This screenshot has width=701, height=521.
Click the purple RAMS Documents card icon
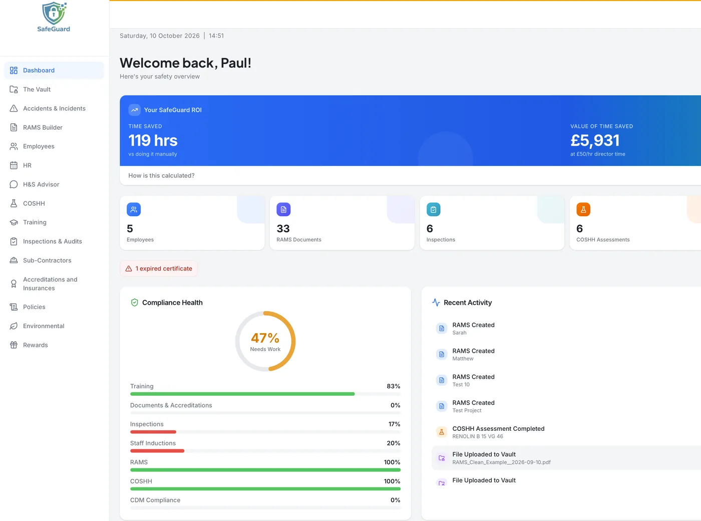pos(283,210)
